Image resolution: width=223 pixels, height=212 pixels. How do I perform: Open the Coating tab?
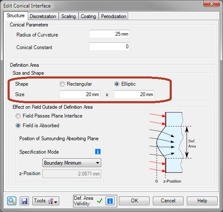[88, 16]
